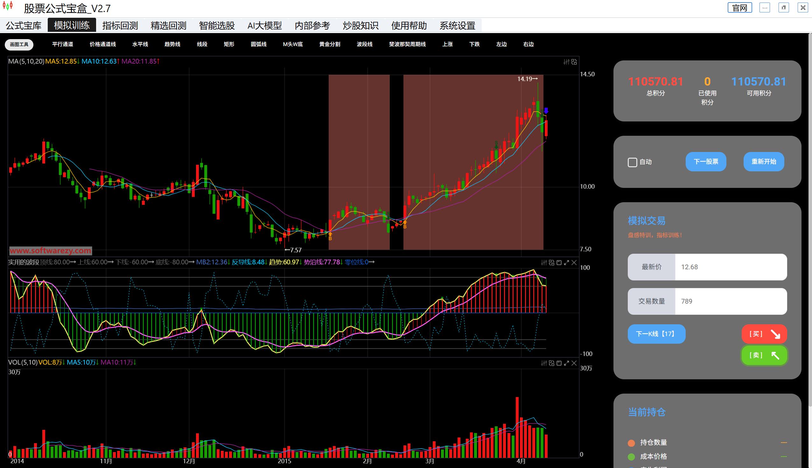
Task: Click the MA5:12.85 legend label
Action: (x=62, y=61)
